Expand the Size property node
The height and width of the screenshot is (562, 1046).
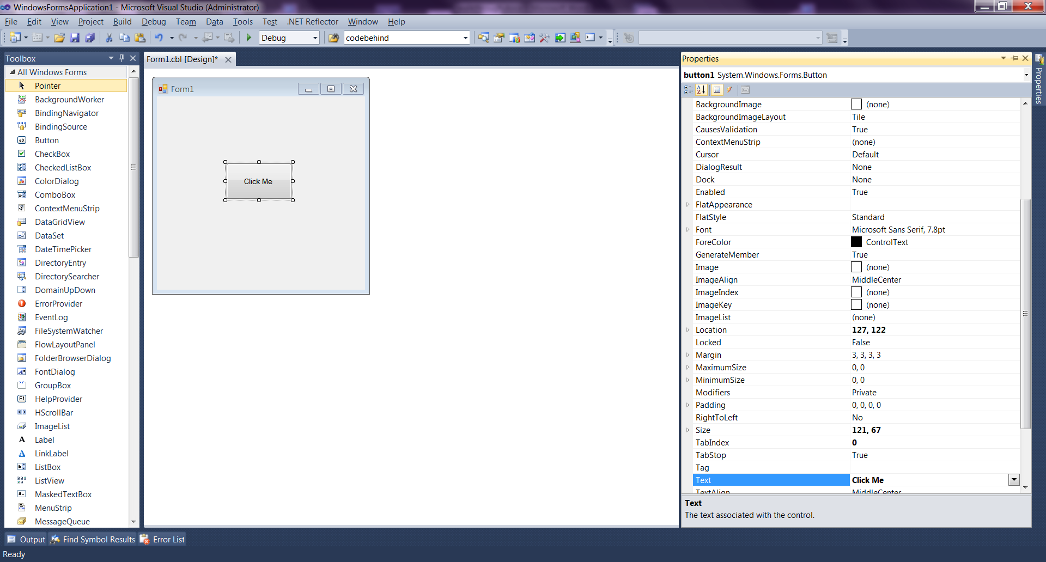point(688,430)
